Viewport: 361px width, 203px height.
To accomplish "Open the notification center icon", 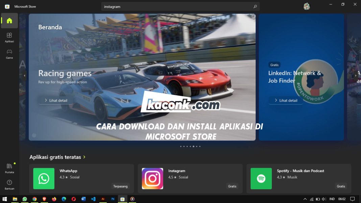I will [x=352, y=199].
